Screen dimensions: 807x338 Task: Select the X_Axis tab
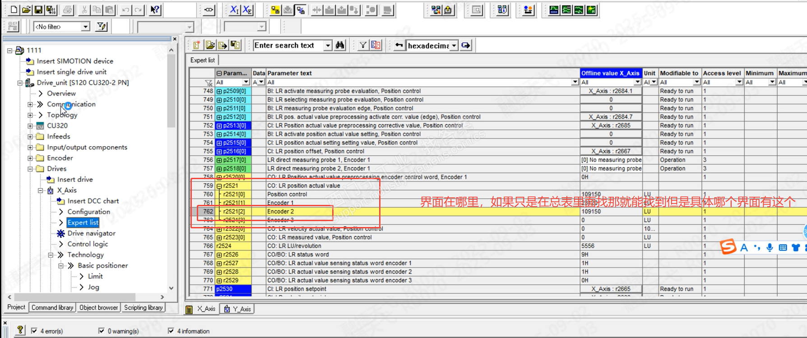[x=202, y=309]
